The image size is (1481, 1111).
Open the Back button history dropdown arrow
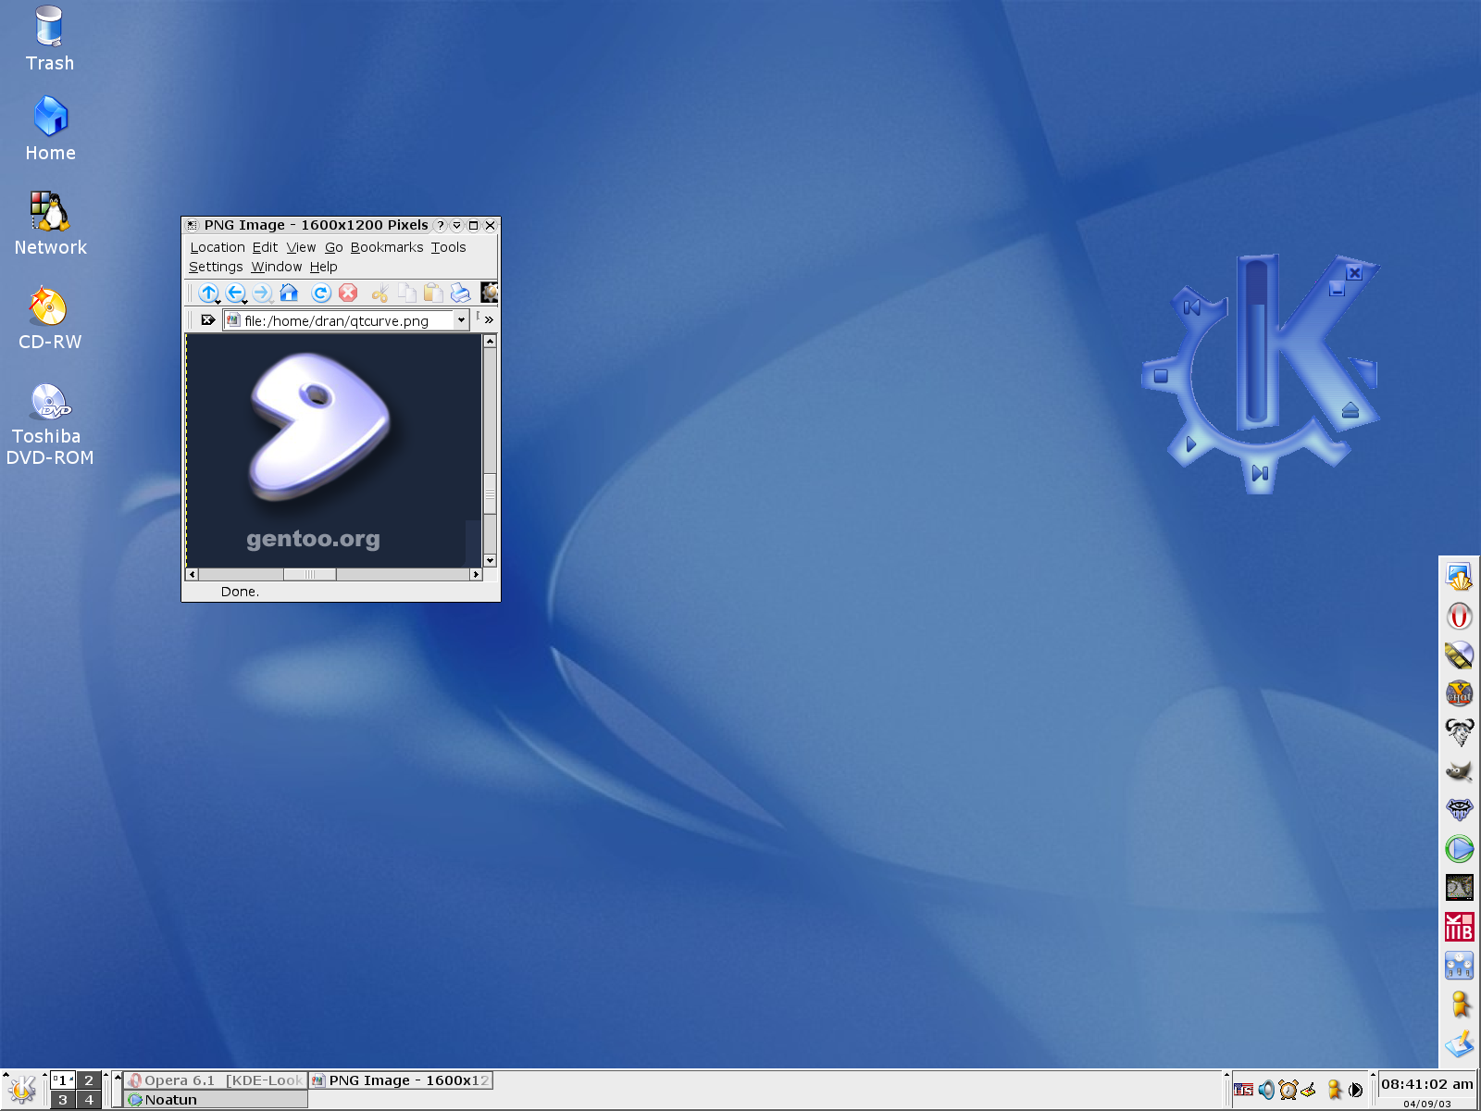point(244,302)
